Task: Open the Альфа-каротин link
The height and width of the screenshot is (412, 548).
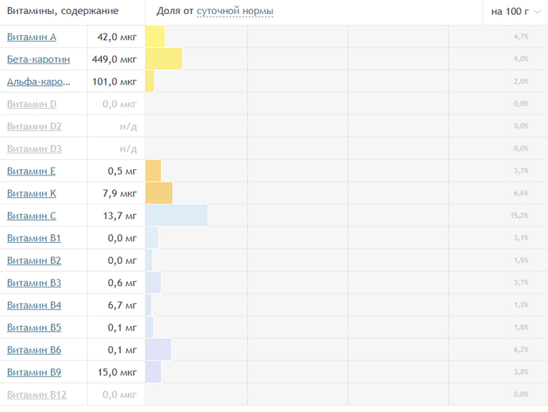Action: coord(39,81)
